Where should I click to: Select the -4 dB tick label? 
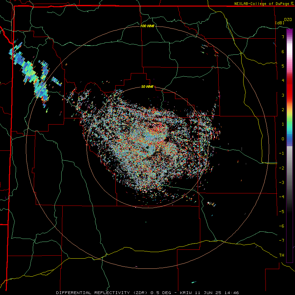pos(282,197)
